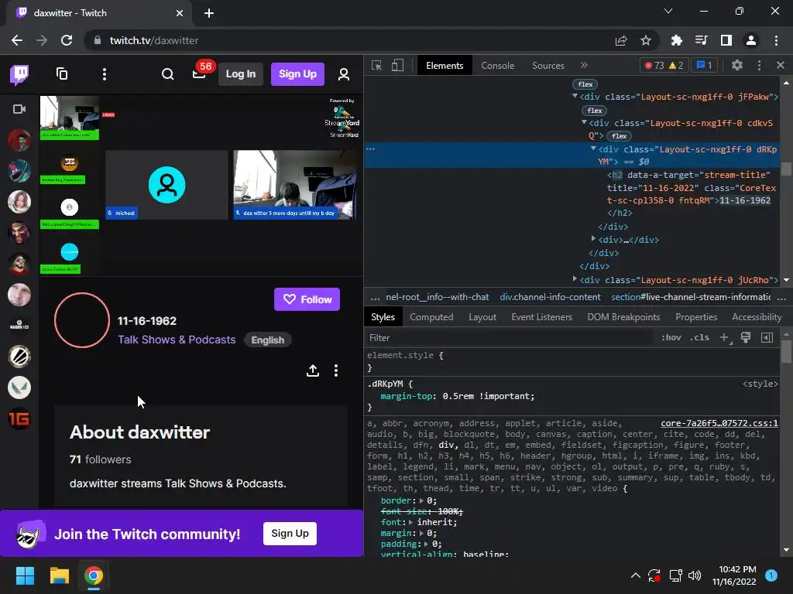Close the daxwitter - Twitch tab
The width and height of the screenshot is (793, 594).
click(x=180, y=13)
